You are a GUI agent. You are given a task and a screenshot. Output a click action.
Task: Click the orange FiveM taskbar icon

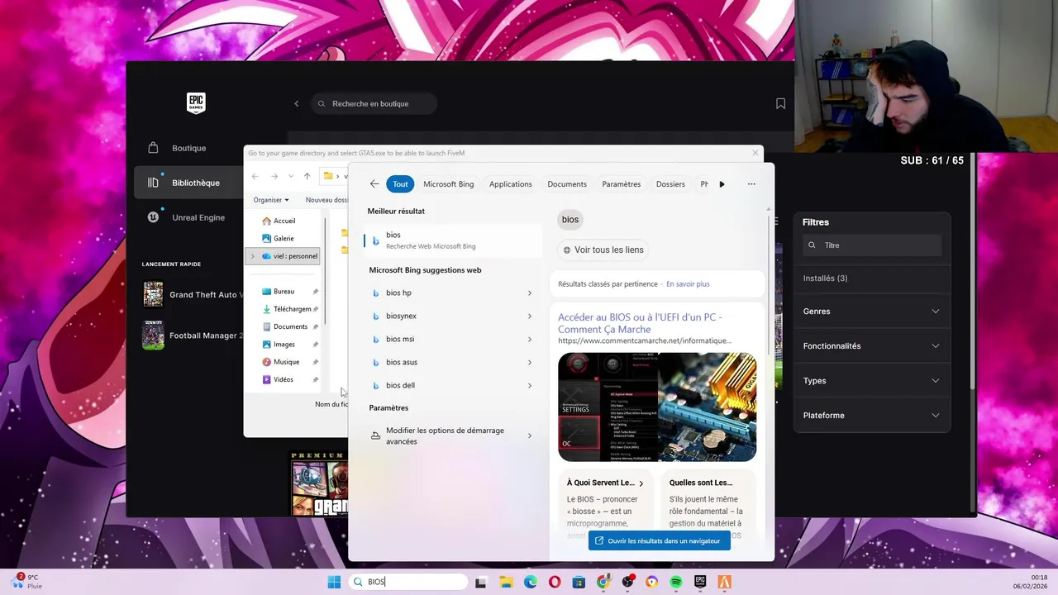(725, 582)
